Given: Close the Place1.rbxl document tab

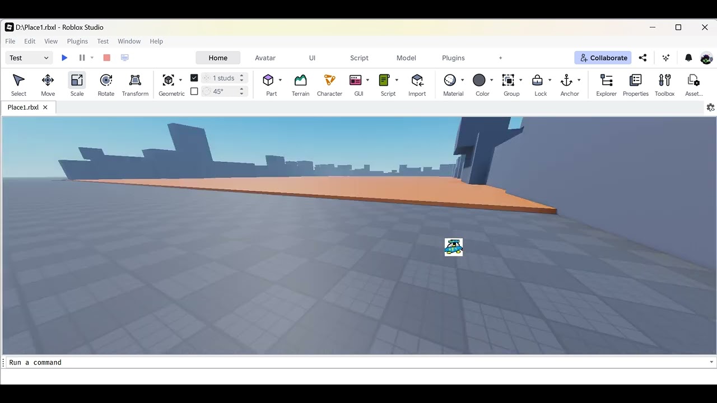Looking at the screenshot, I should pos(45,107).
